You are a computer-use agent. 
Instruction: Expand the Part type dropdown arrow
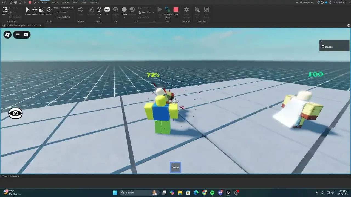(99, 17)
